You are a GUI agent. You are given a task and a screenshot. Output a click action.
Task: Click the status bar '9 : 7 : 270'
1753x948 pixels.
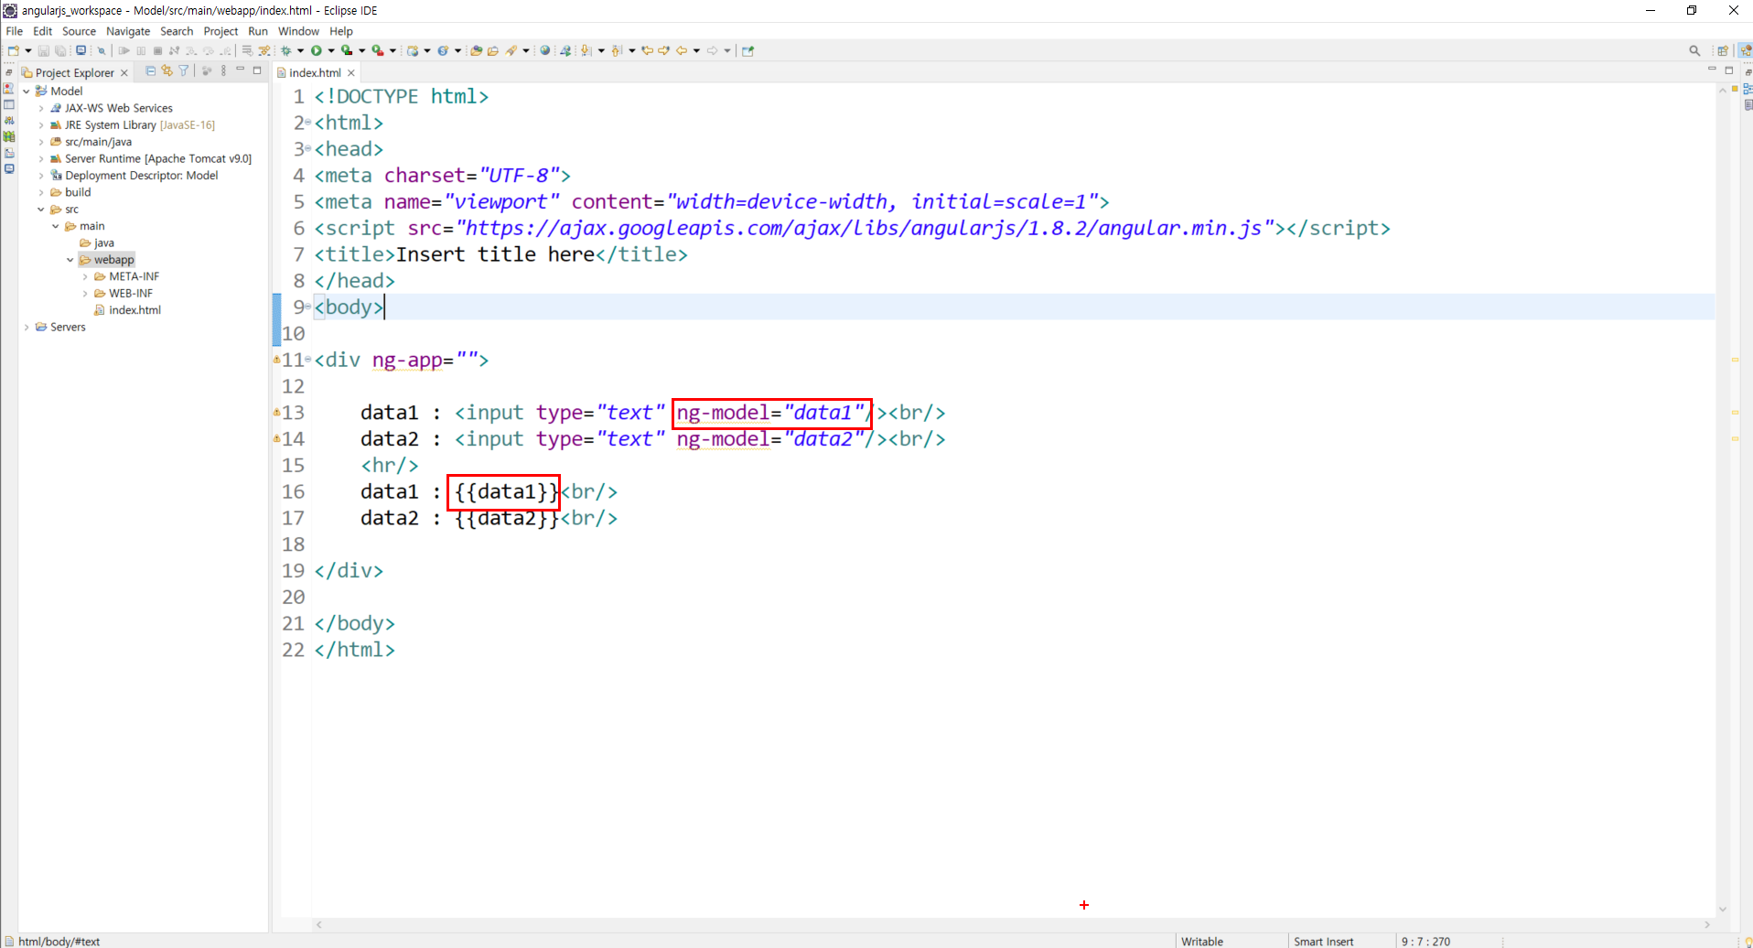coord(1425,941)
